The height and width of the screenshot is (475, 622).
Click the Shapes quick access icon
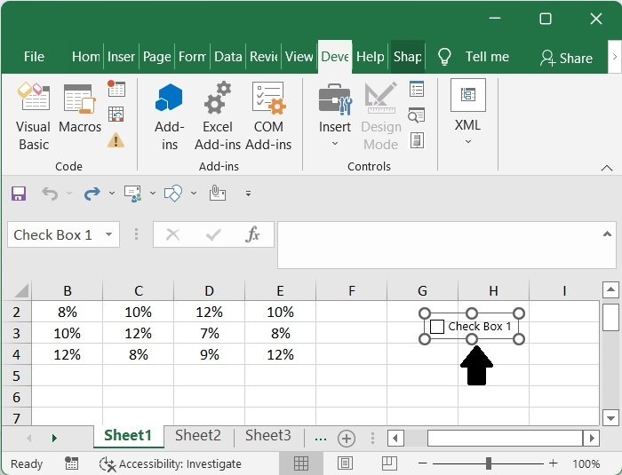(x=173, y=194)
